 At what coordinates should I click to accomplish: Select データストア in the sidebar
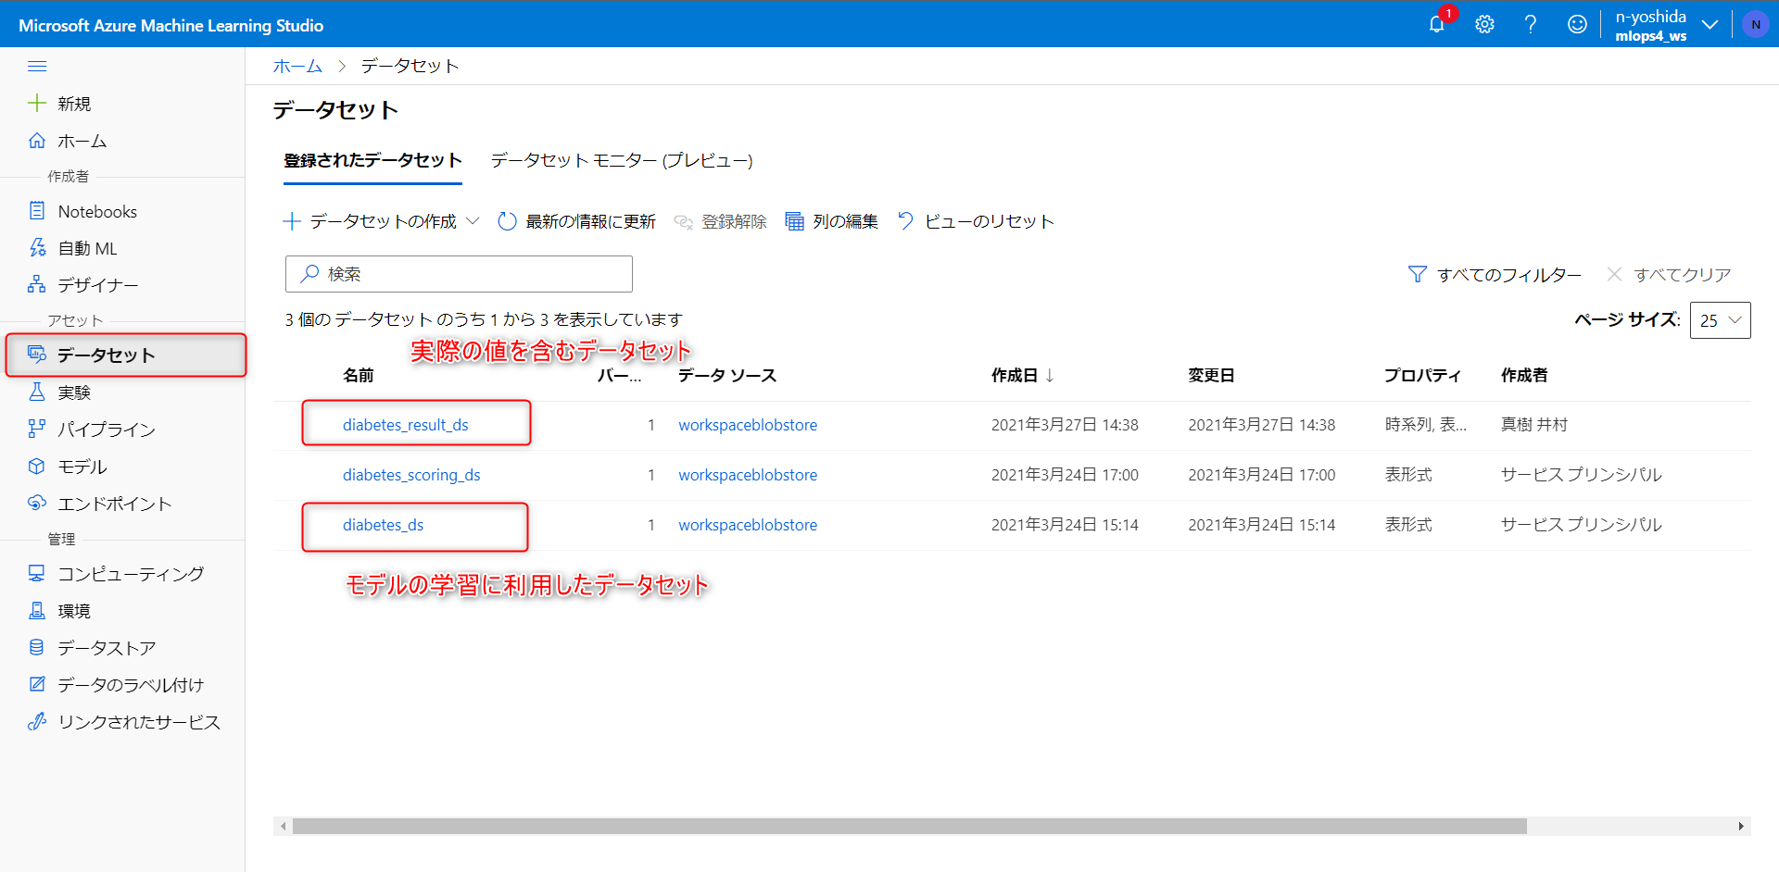(x=107, y=648)
